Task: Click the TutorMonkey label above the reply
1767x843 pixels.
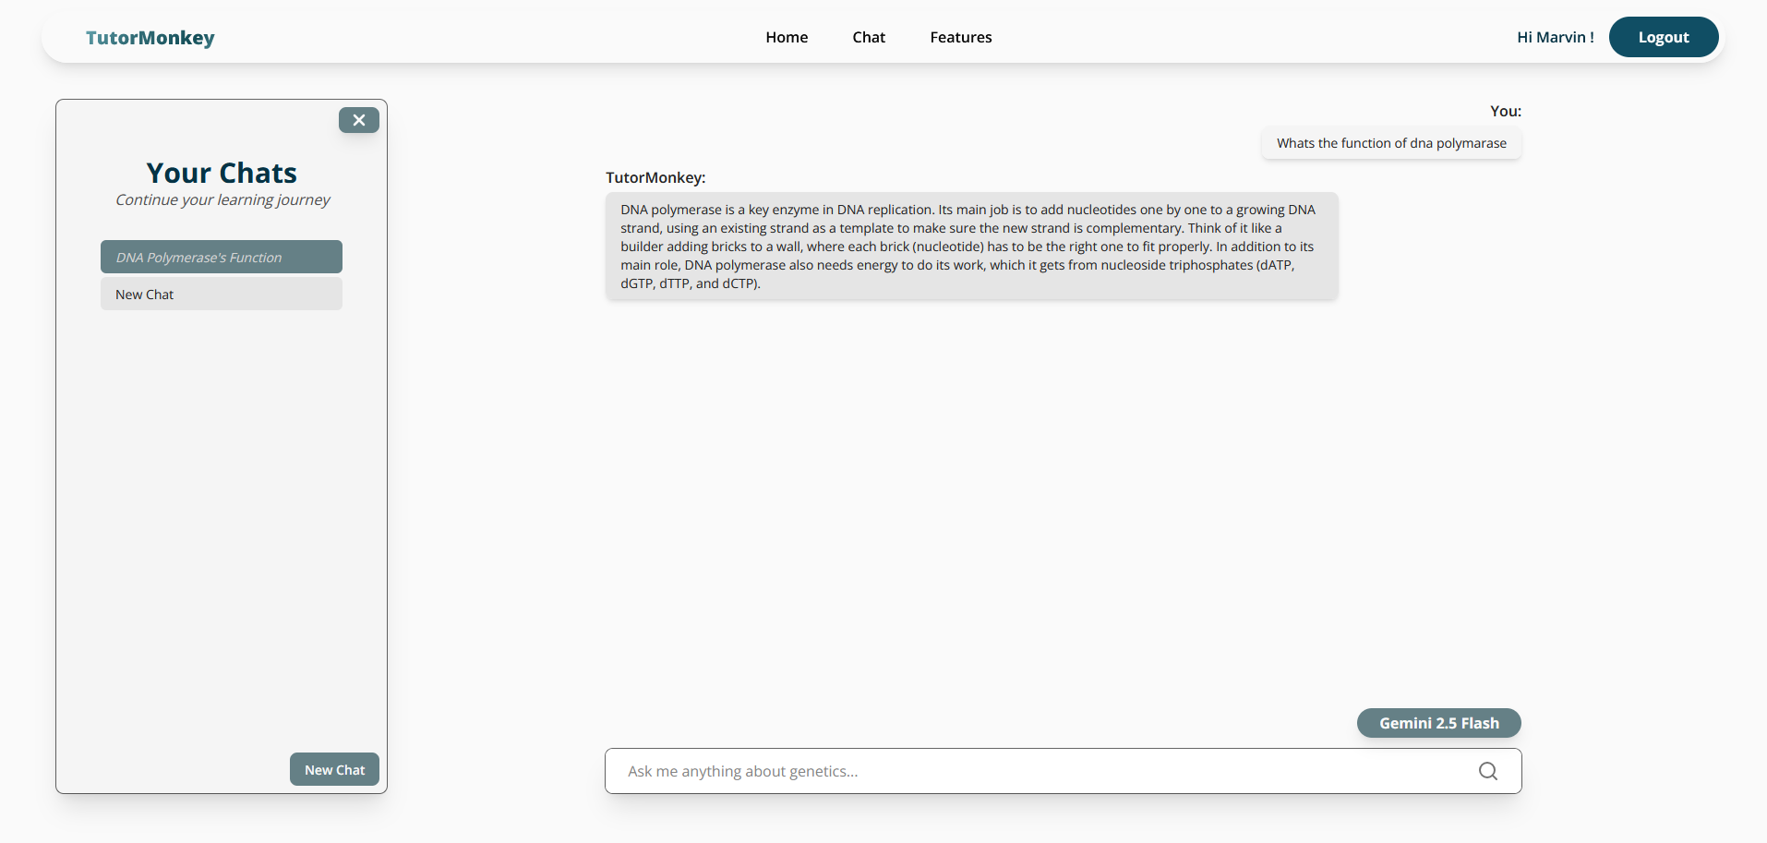Action: (x=655, y=177)
